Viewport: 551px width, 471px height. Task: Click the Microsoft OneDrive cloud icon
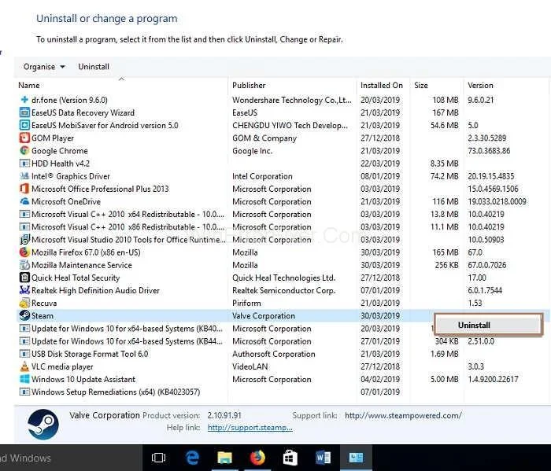[x=24, y=201]
